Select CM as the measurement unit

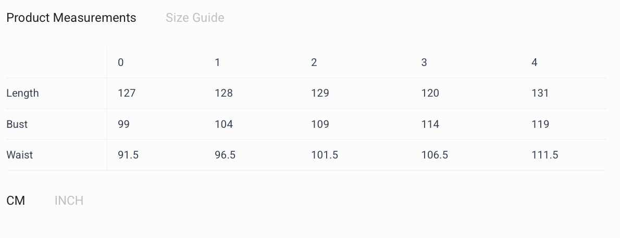coord(16,201)
